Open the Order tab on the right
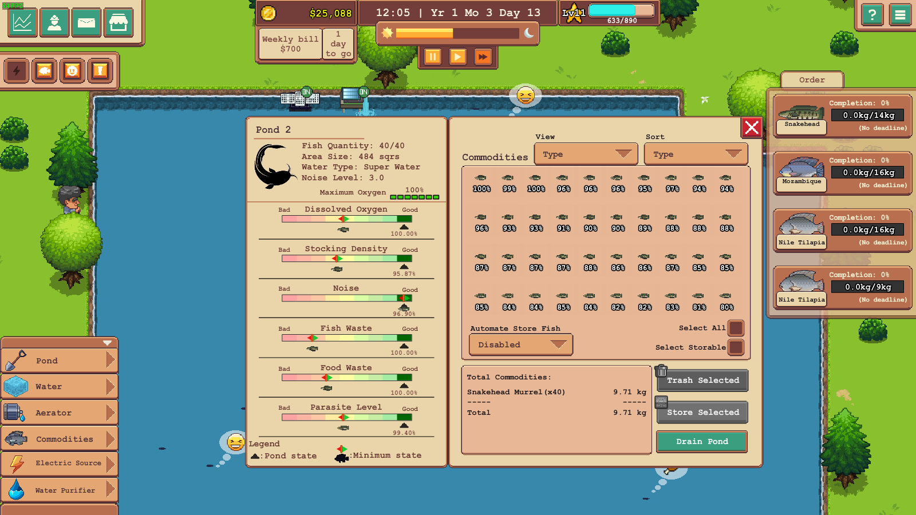This screenshot has width=916, height=515. (x=812, y=80)
